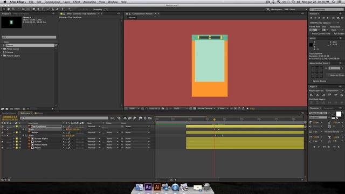
Task: Select the Rectangle shape tool
Action: pos(33,9)
